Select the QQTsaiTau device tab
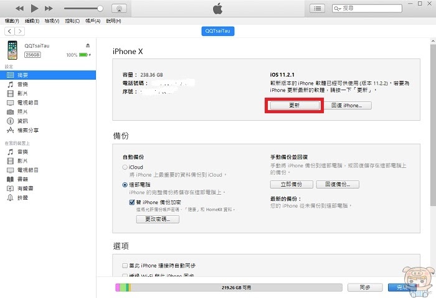 coord(218,31)
